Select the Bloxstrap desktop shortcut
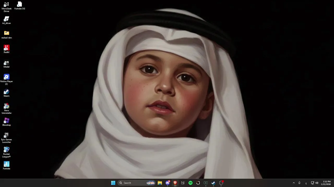The height and width of the screenshot is (187, 334). tap(7, 122)
